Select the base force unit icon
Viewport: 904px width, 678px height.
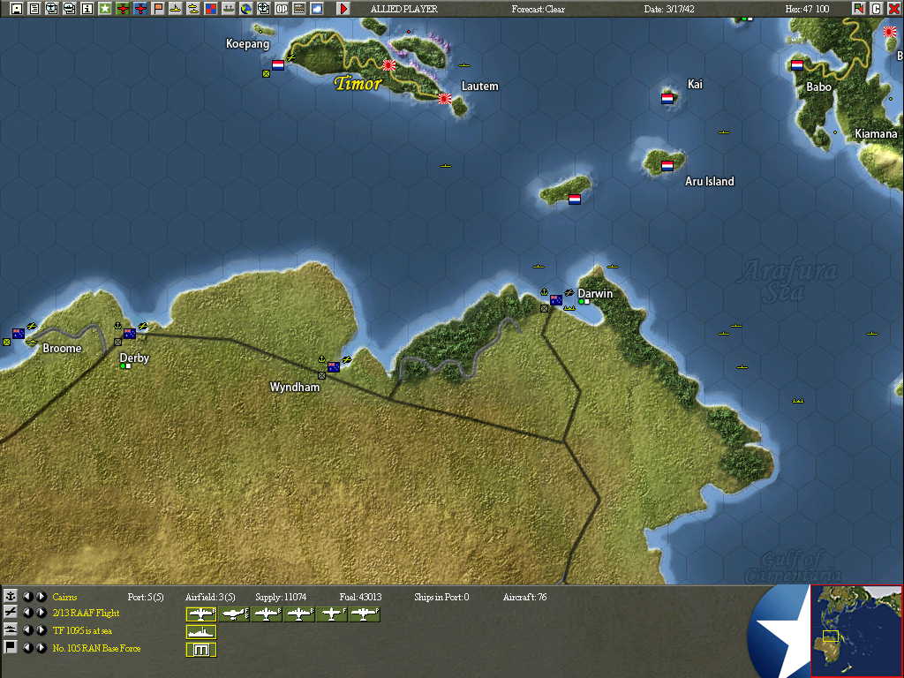coord(201,650)
